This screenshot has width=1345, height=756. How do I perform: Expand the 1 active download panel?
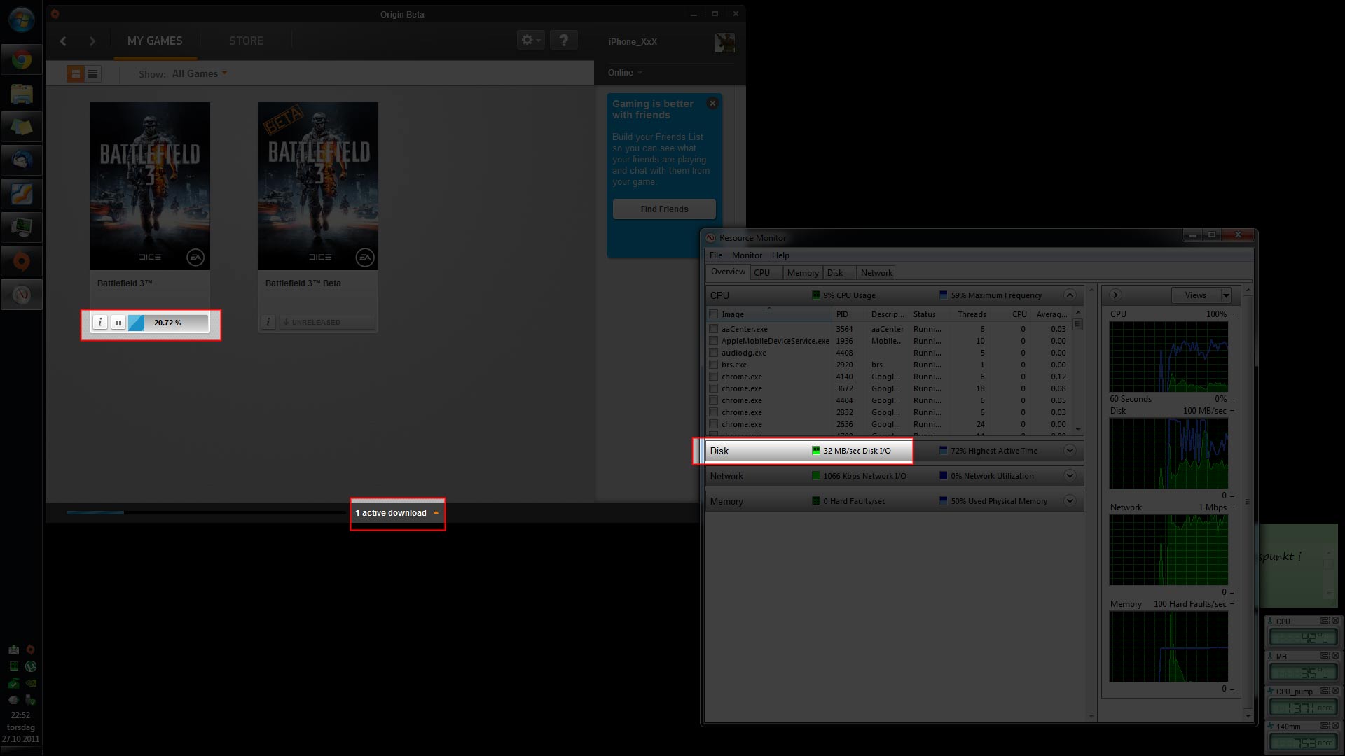(x=397, y=513)
